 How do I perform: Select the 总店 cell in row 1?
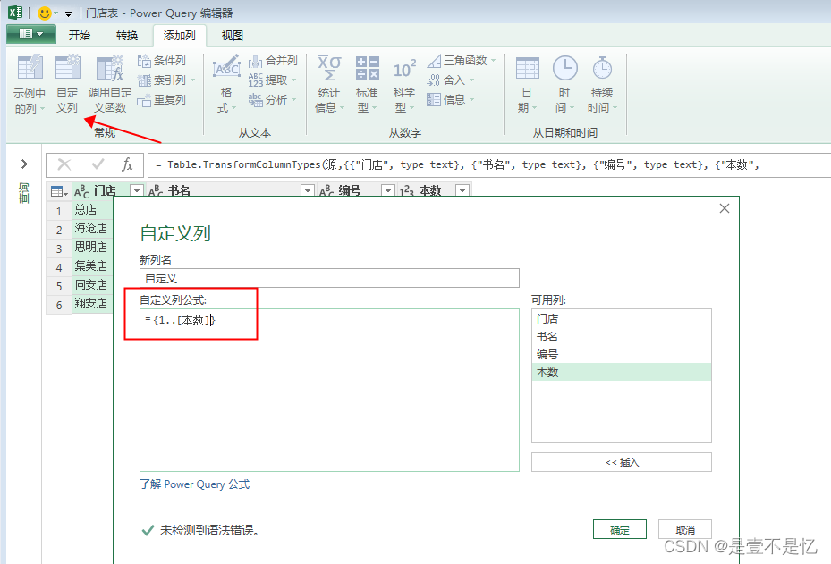click(x=92, y=210)
